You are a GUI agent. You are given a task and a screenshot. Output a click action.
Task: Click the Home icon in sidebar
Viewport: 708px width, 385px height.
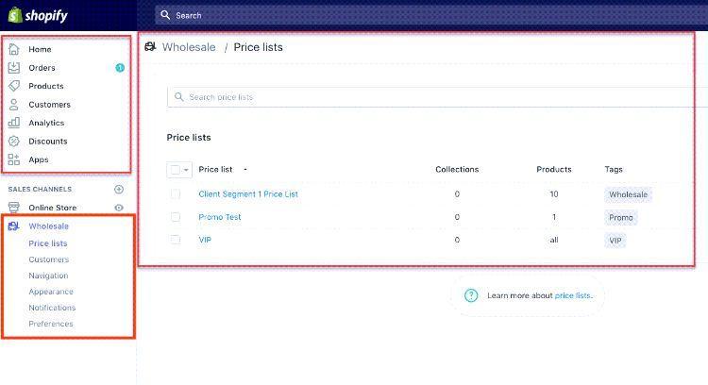click(14, 49)
